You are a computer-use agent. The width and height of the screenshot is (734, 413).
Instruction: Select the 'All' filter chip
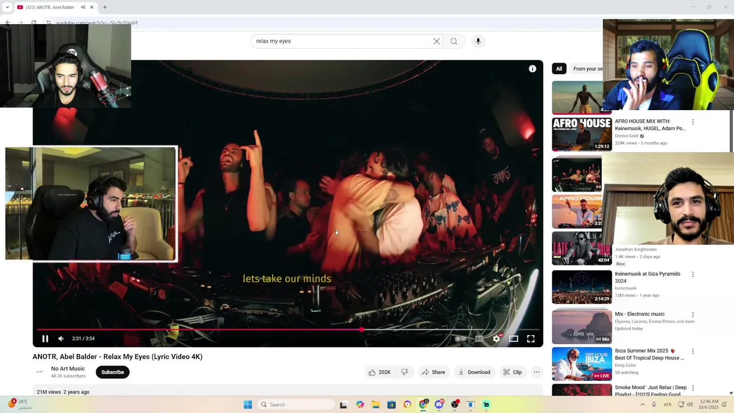pos(559,69)
